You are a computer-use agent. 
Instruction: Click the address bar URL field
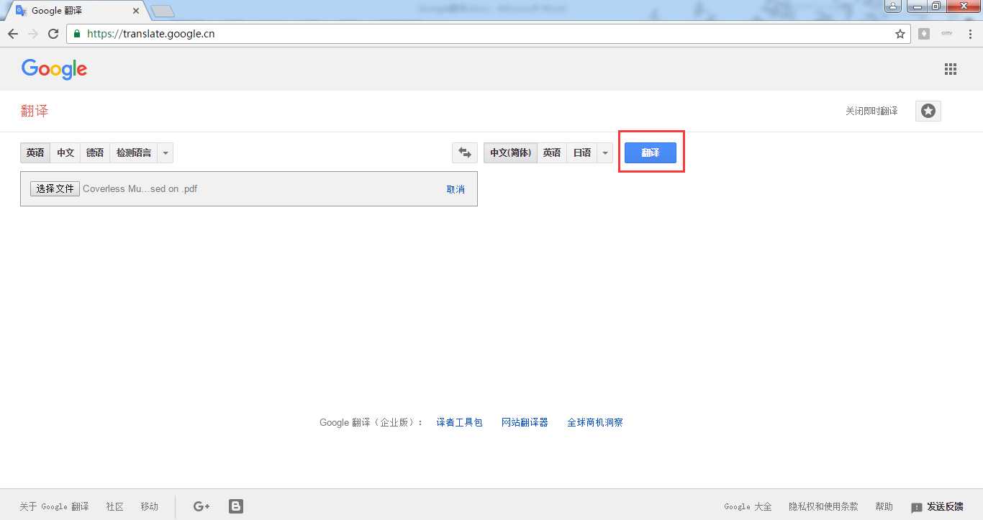(x=489, y=34)
